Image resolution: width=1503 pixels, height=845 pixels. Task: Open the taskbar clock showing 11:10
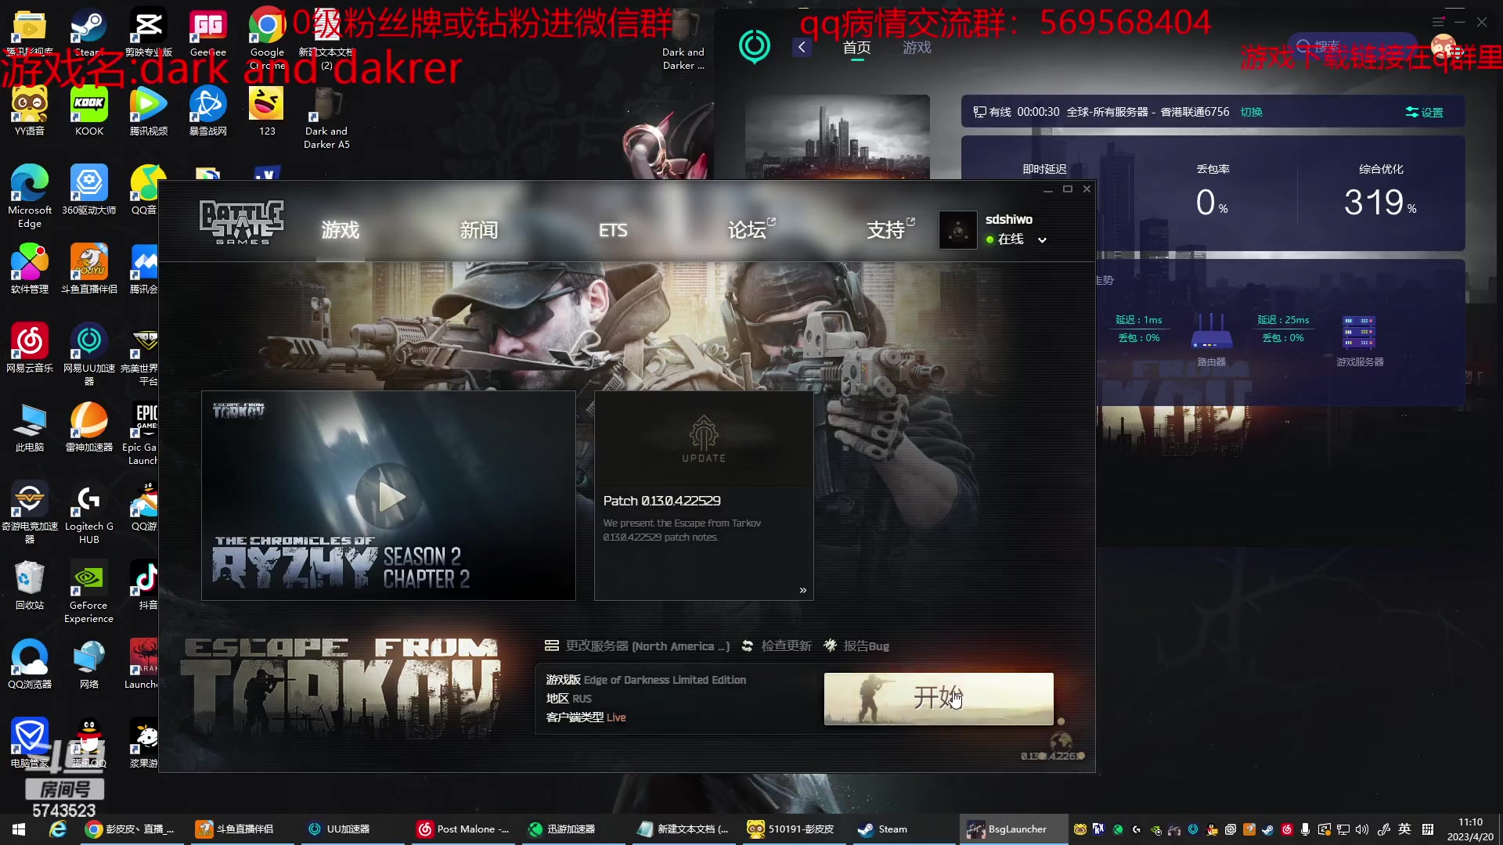point(1470,829)
